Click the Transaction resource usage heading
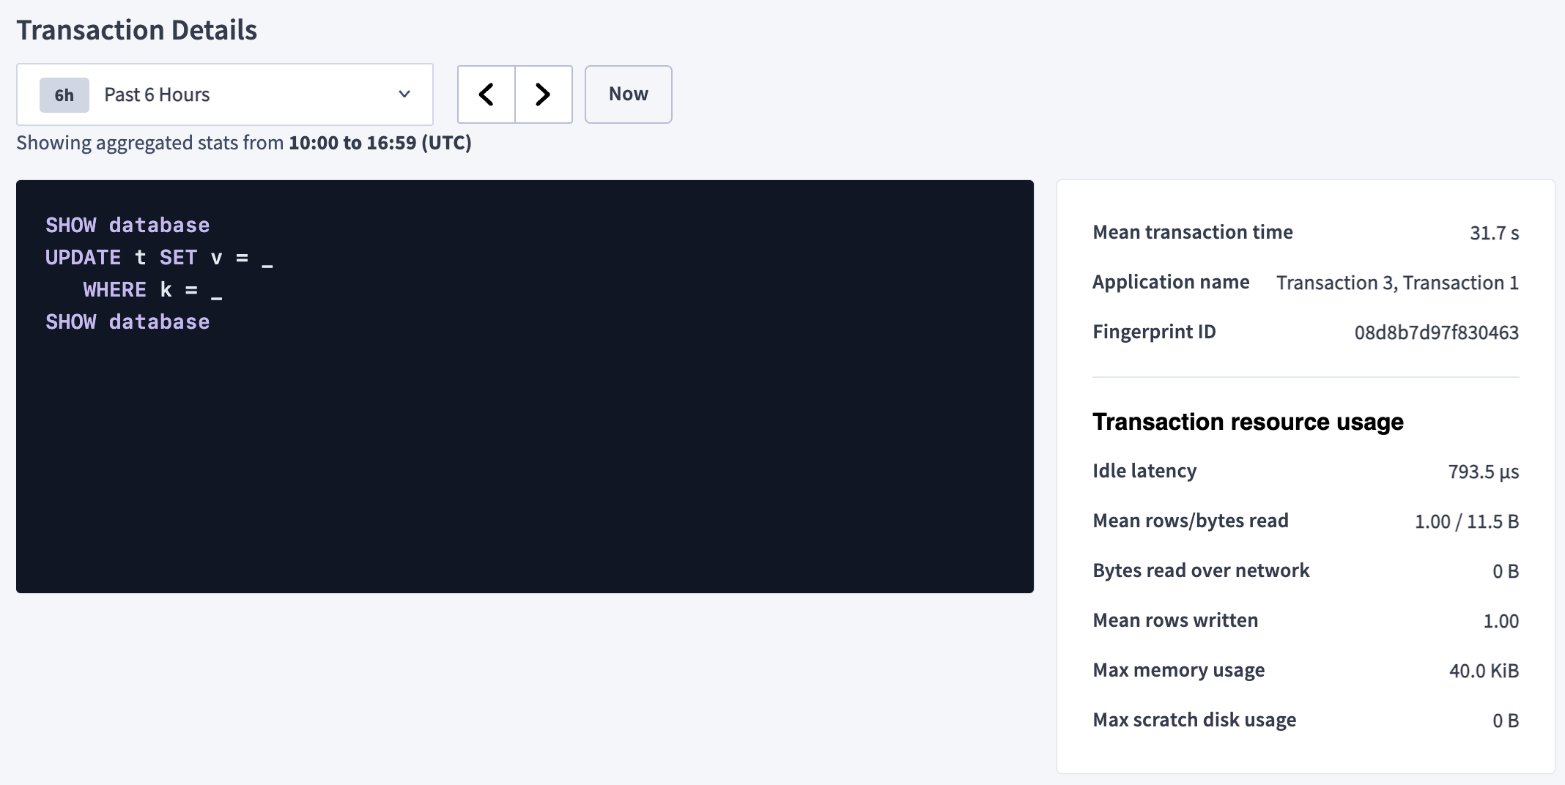 click(1248, 421)
